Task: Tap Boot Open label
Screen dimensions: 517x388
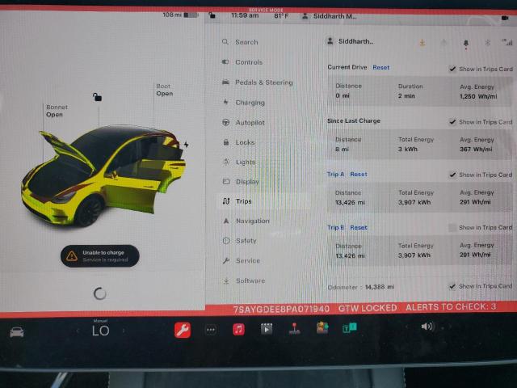Action: pos(164,90)
